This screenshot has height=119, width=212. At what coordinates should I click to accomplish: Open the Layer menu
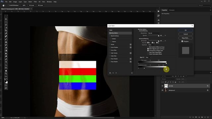[x=20, y=2]
